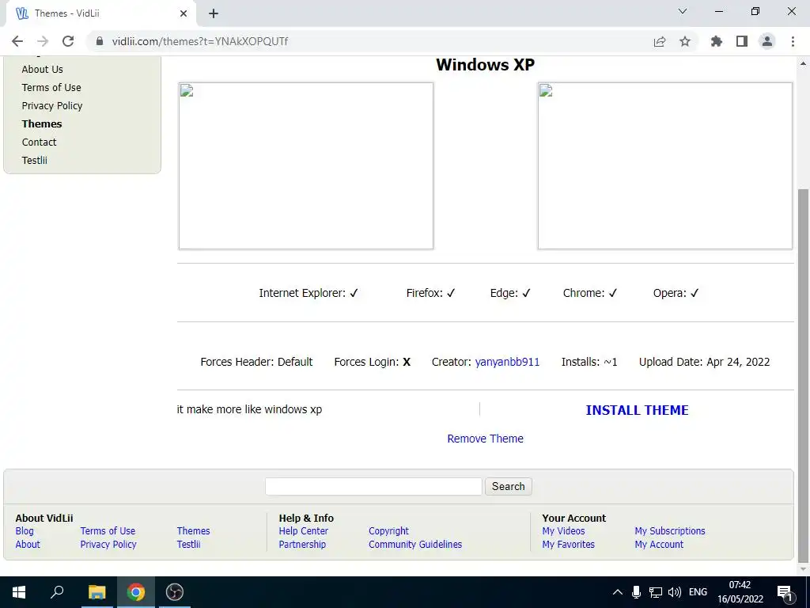Open the About footer link
This screenshot has height=608, width=810.
[x=28, y=545]
